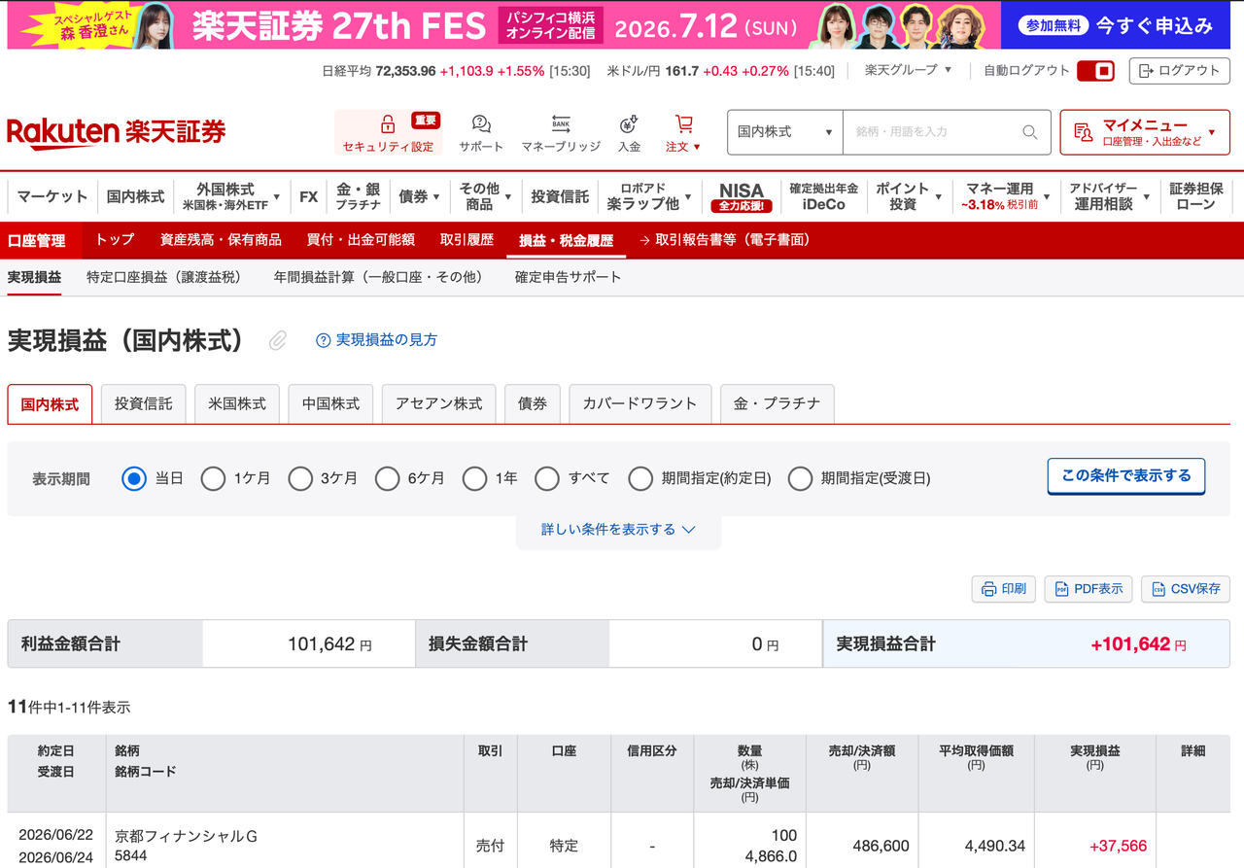1244x868 pixels.
Task: Click この条件で表示する button
Action: pyautogui.click(x=1126, y=476)
